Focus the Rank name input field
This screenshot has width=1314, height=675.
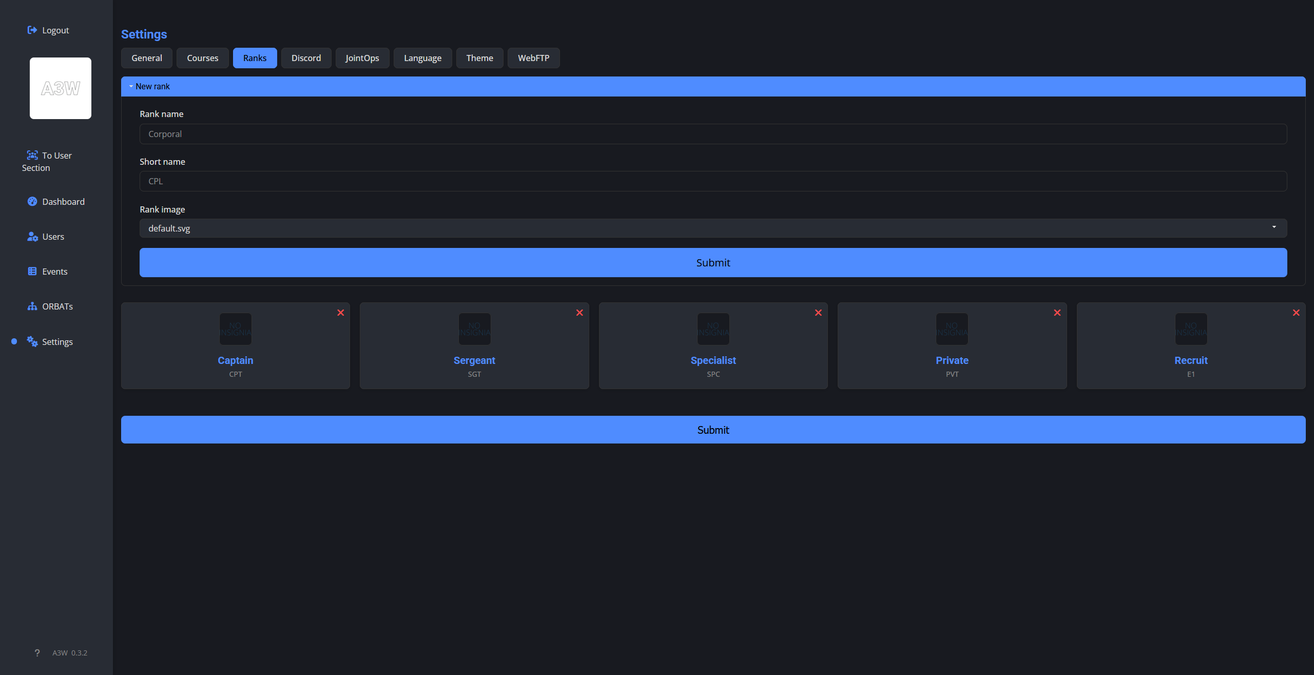coord(712,134)
